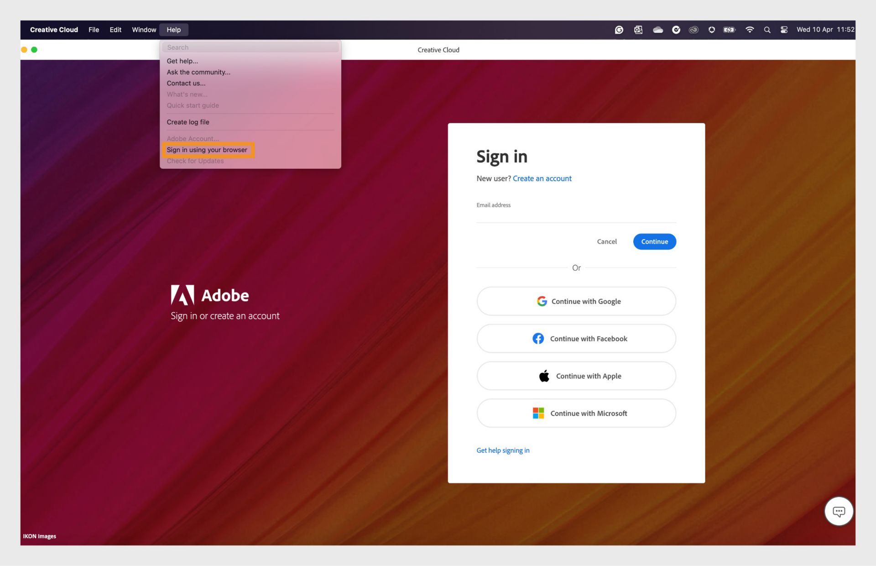Click the Facebook logo icon

(538, 338)
